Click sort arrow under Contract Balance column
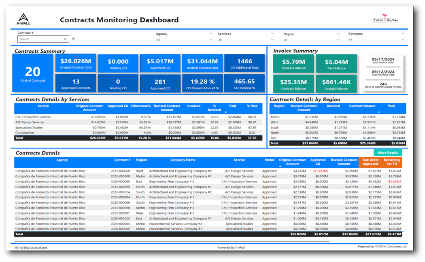 coord(378,112)
